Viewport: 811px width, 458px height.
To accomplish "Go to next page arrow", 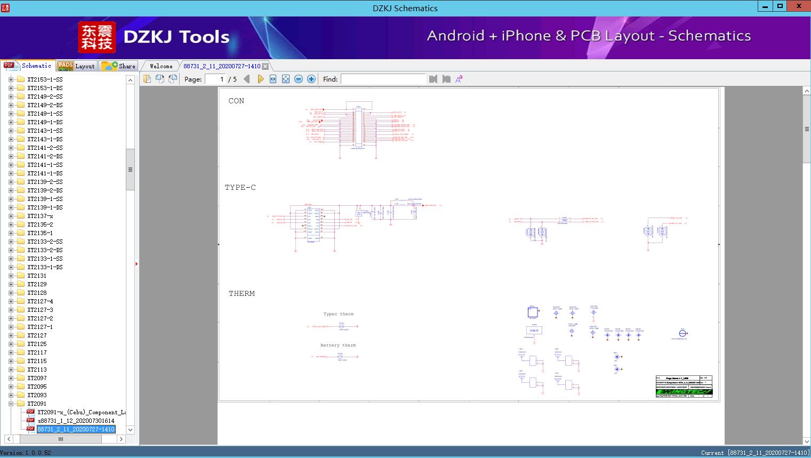I will coord(260,79).
